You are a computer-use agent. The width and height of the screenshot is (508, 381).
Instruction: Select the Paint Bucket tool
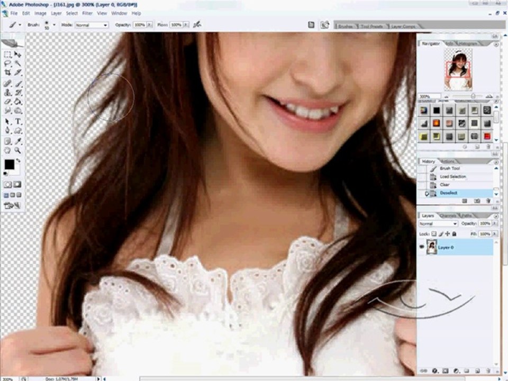click(x=18, y=102)
